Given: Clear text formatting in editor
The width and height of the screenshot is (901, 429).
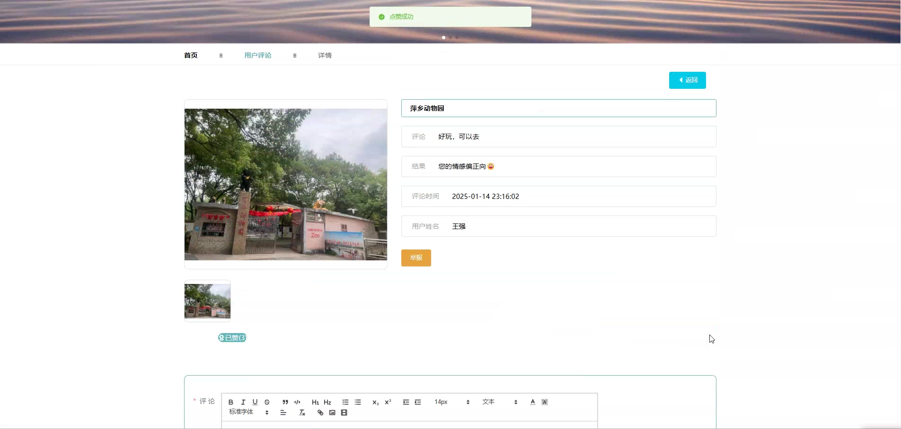Looking at the screenshot, I should coord(302,413).
